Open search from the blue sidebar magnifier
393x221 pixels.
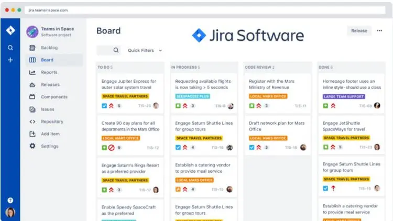[x=10, y=48]
